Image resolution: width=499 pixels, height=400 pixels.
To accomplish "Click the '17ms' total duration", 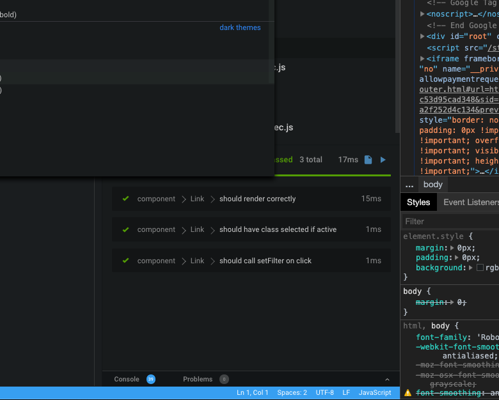I will coord(348,160).
